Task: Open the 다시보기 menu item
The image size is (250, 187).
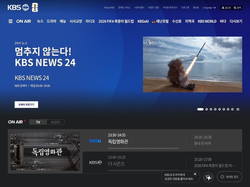Action: tap(236, 21)
